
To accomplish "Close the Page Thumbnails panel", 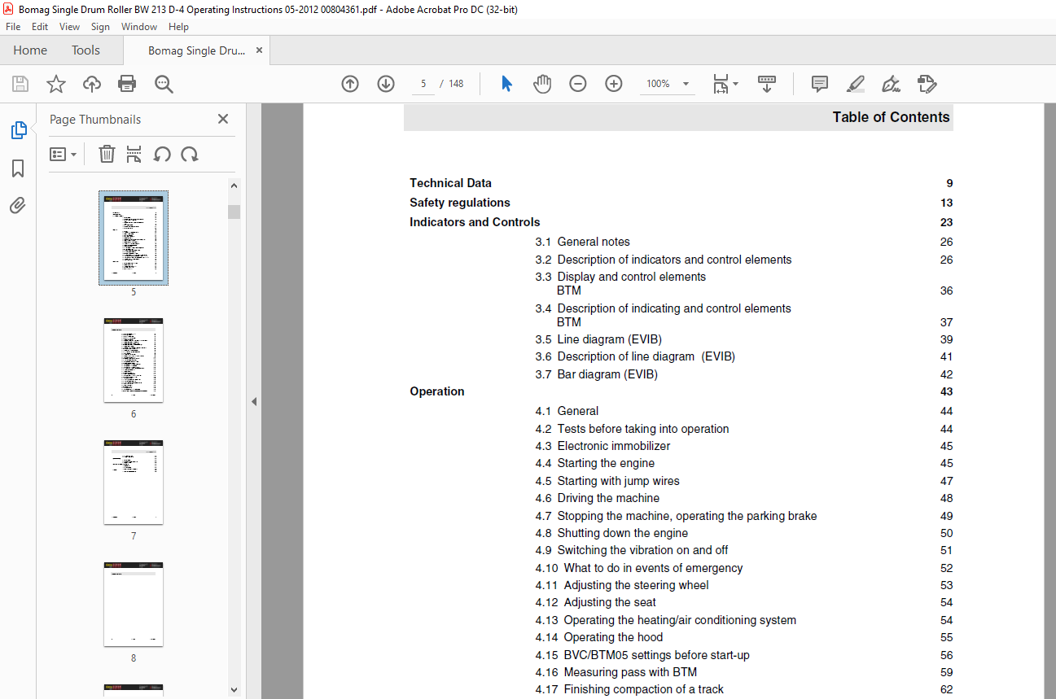I will click(x=223, y=119).
